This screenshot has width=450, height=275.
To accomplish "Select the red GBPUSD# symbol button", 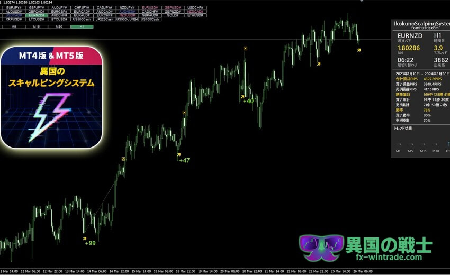I will coord(173,8).
